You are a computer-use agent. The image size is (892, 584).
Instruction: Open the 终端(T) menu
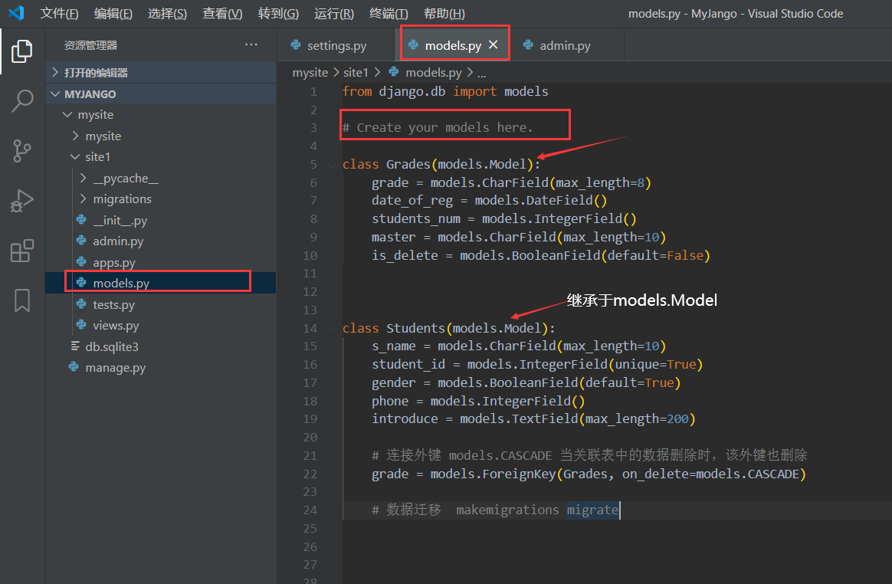point(389,13)
